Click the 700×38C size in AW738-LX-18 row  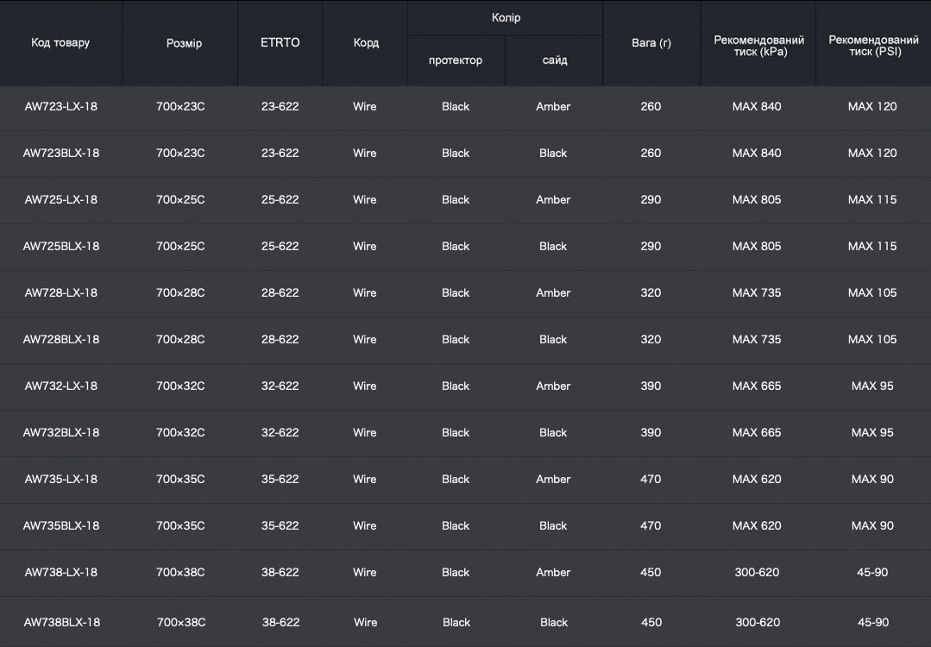tap(180, 573)
